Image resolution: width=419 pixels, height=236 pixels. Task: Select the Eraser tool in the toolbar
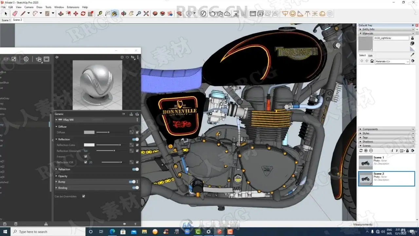[15, 13]
